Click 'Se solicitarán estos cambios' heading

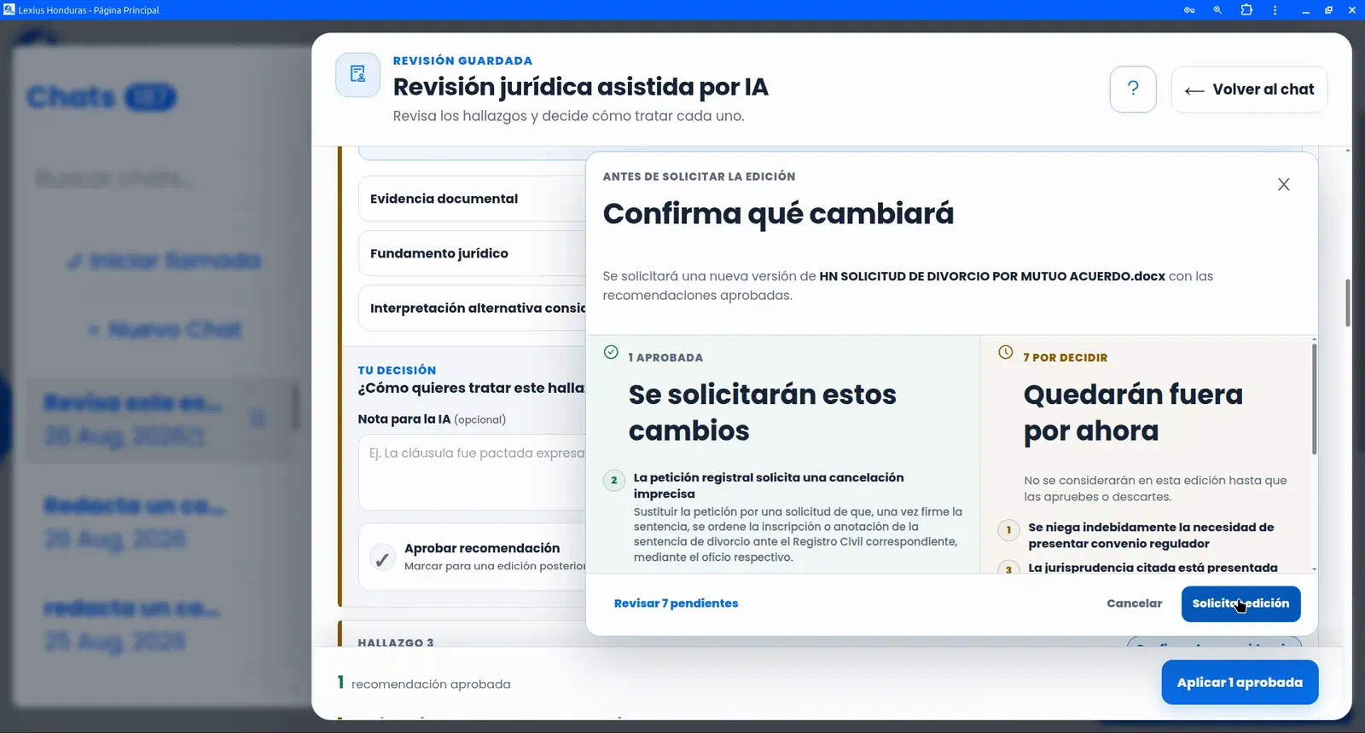pos(762,413)
